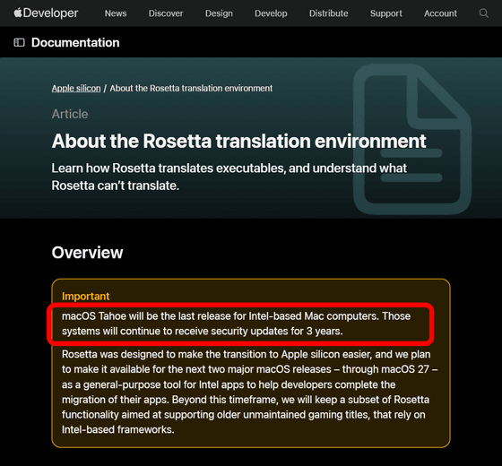Click the Overview heading
The width and height of the screenshot is (502, 466).
tap(87, 253)
